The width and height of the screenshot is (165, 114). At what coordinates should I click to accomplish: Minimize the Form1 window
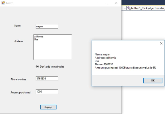coord(96,3)
